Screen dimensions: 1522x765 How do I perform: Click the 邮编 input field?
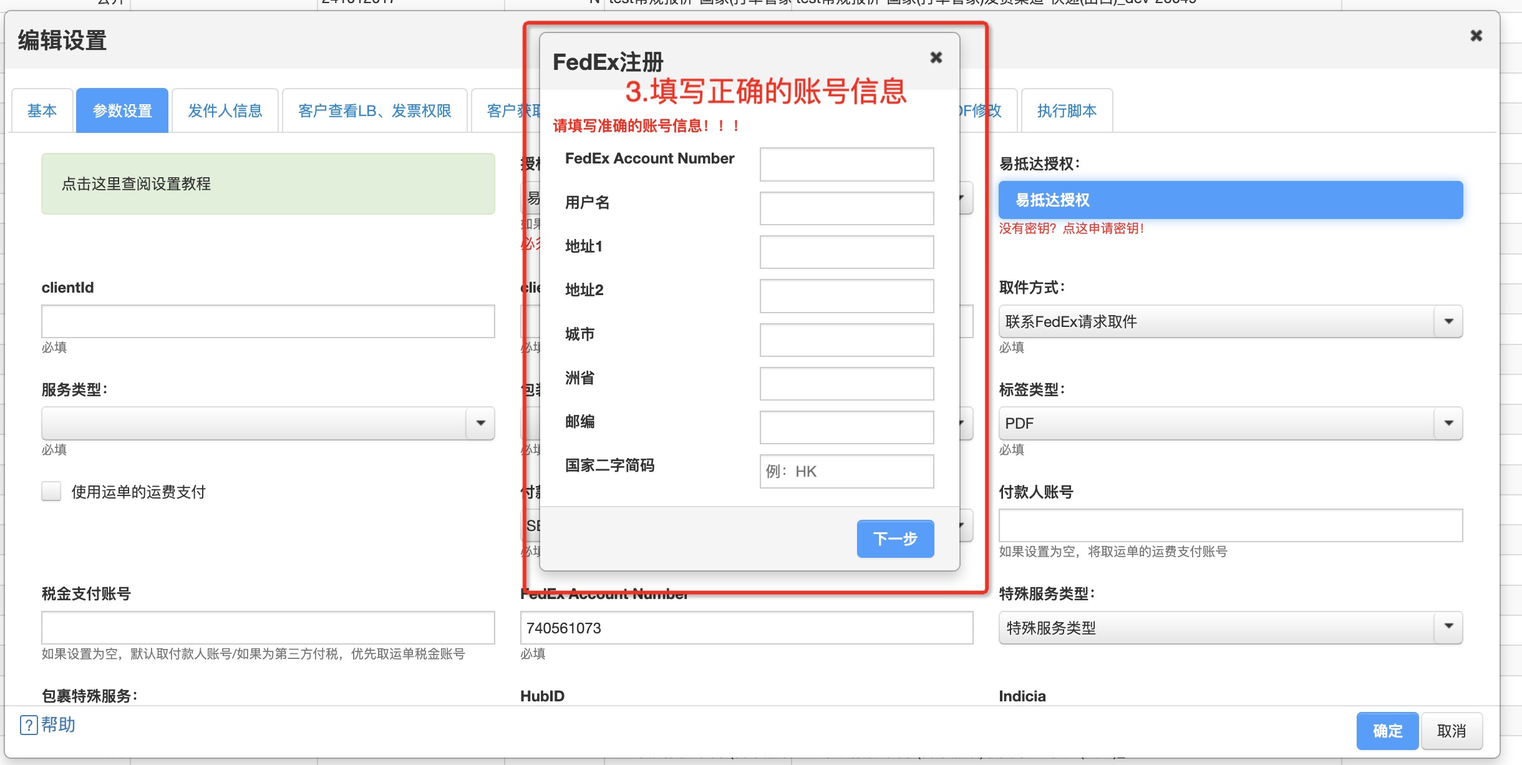tap(846, 427)
